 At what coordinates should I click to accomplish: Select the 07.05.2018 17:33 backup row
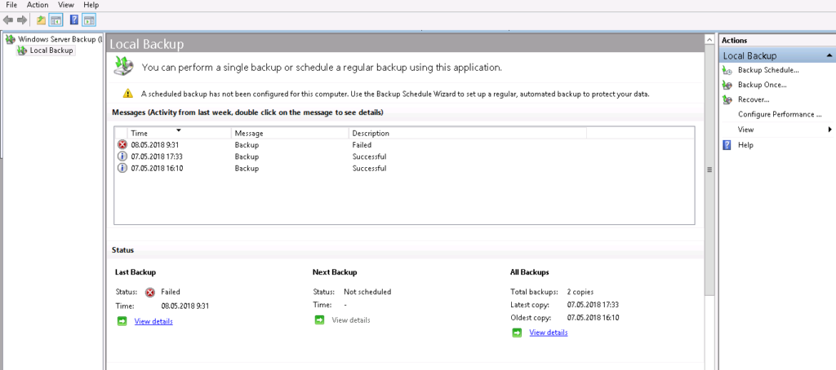pos(404,156)
